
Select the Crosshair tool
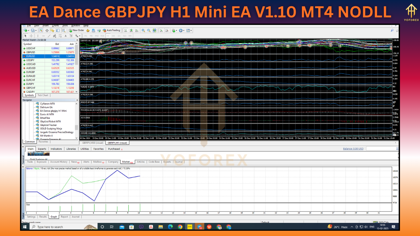(x=31, y=36)
